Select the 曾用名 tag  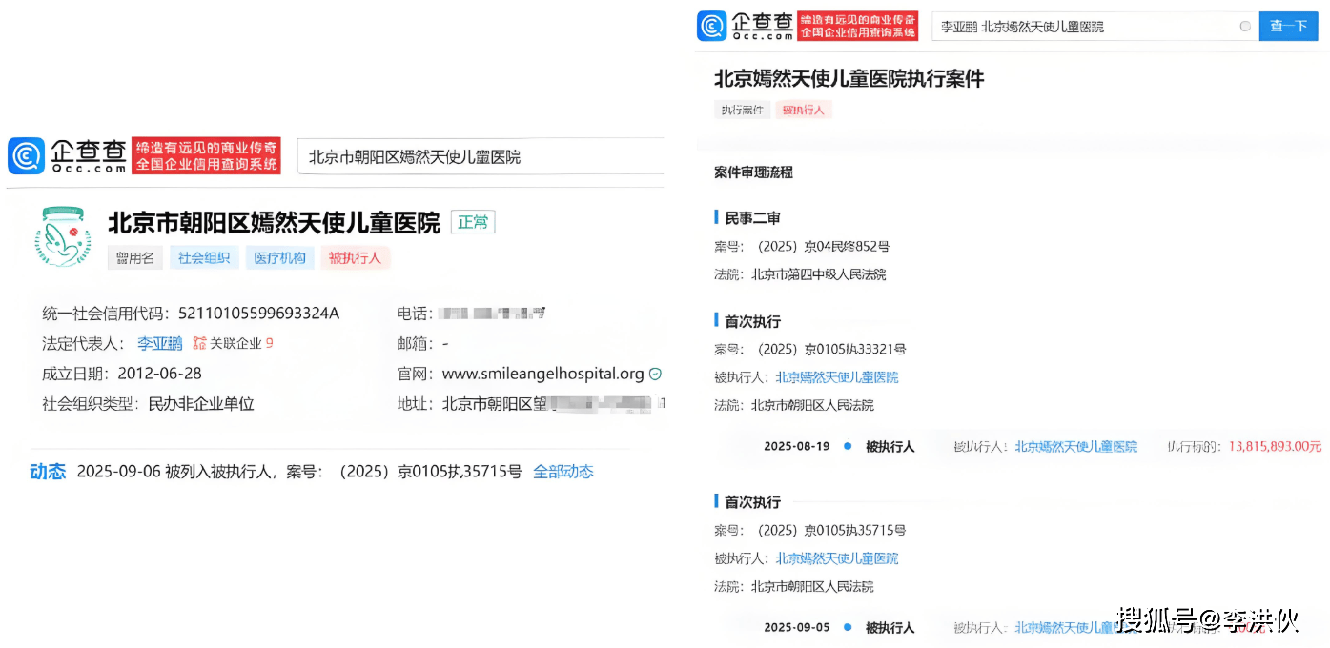135,257
